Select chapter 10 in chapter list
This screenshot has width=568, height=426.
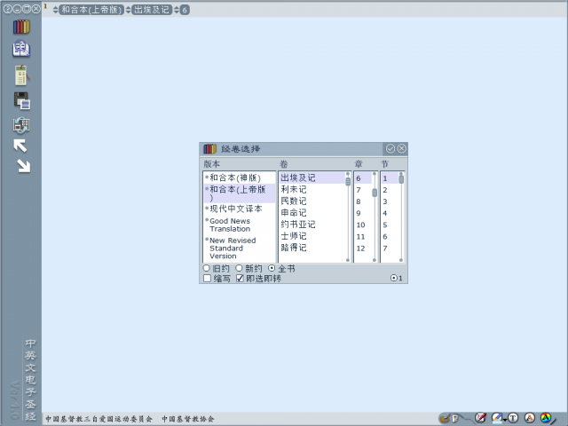pos(363,225)
